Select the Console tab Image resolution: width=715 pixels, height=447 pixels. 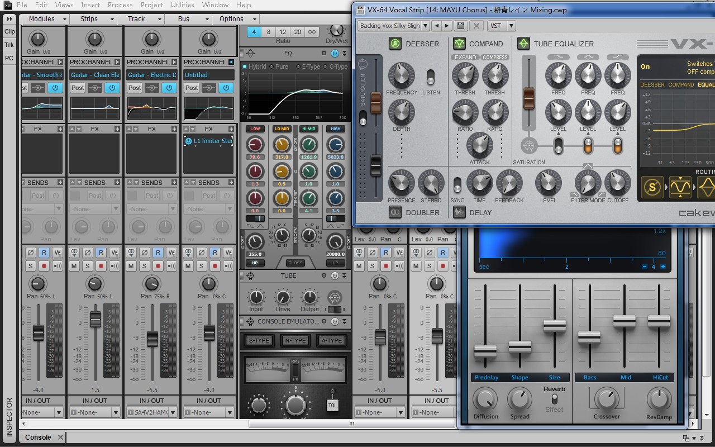[x=38, y=438]
